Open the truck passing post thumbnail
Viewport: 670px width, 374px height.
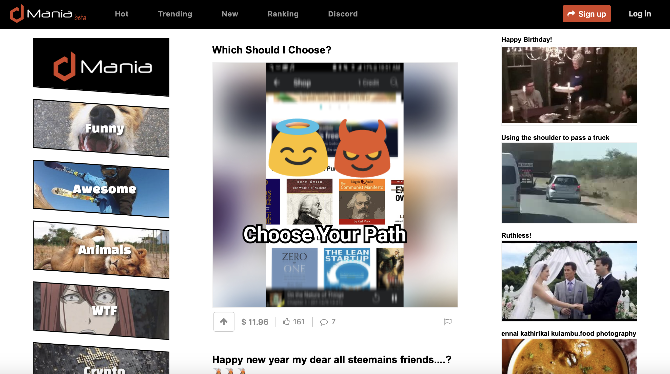point(569,183)
